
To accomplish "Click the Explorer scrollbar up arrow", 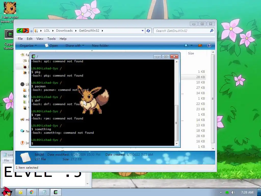I will 213,52.
